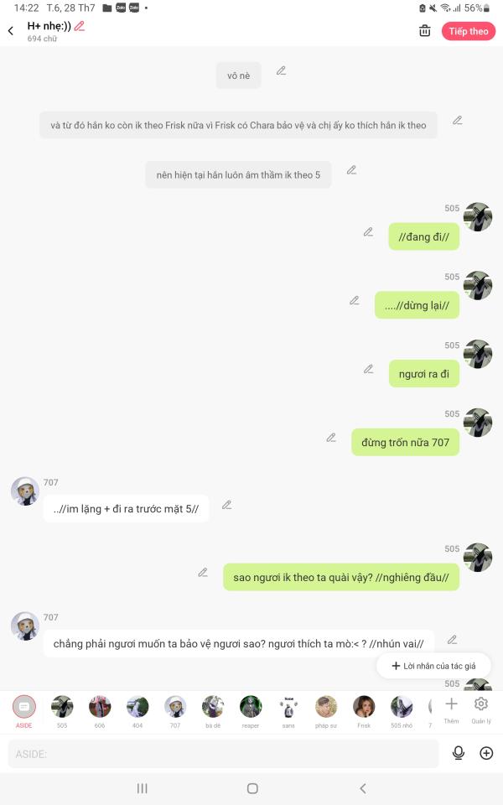Screen dimensions: 503x805
Task: Focus the ASIDE message input field
Action: point(223,754)
